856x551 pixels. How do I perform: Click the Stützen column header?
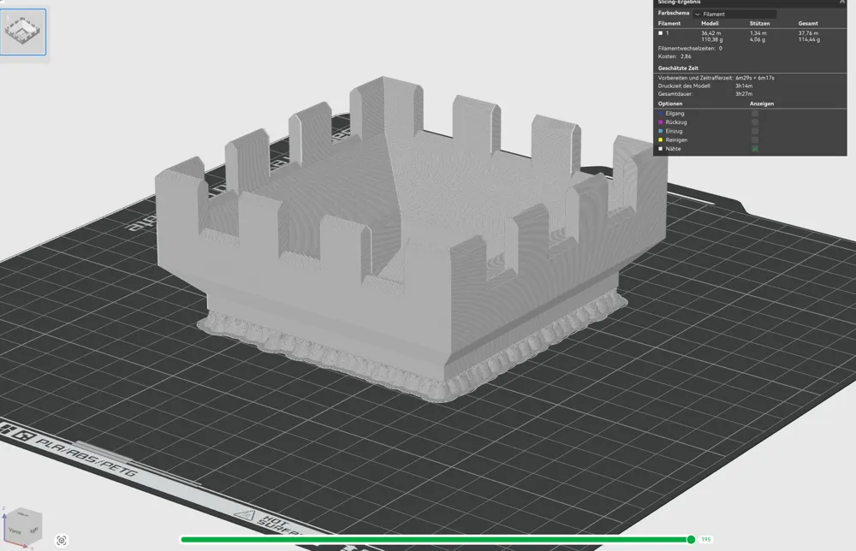[759, 23]
